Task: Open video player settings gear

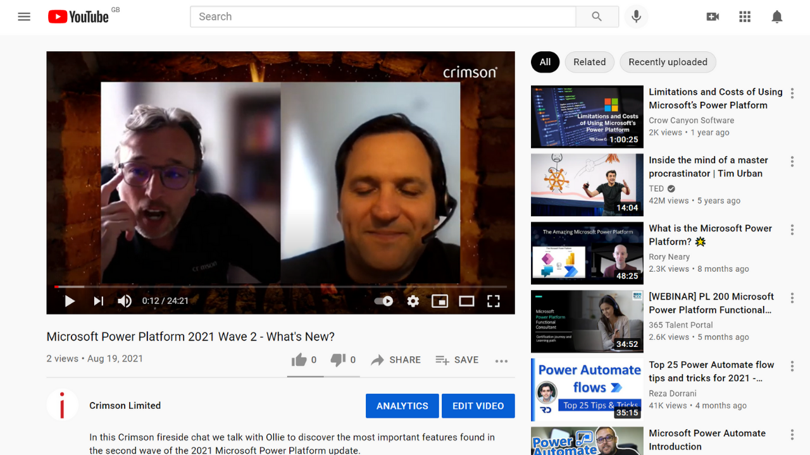Action: (x=413, y=301)
